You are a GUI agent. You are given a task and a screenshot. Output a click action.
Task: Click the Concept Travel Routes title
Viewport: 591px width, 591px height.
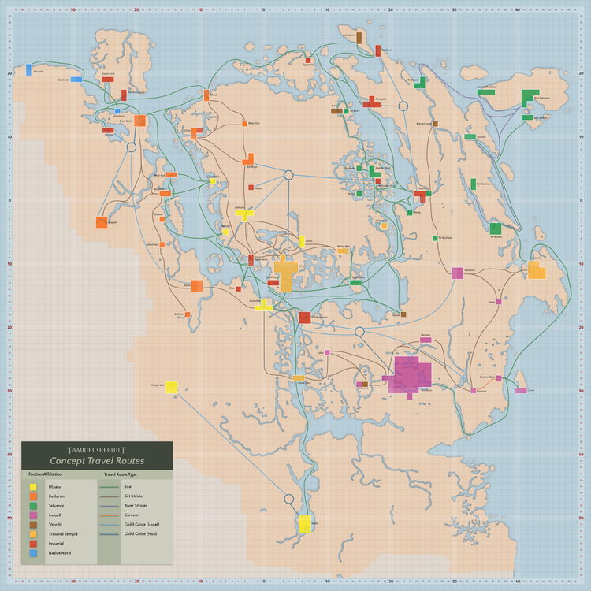click(97, 461)
